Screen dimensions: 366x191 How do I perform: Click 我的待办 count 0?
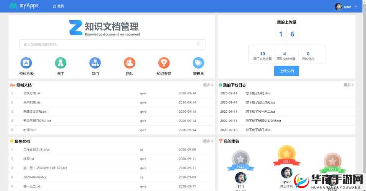point(308,54)
